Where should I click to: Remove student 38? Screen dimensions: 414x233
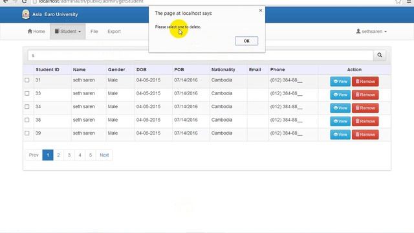(365, 121)
